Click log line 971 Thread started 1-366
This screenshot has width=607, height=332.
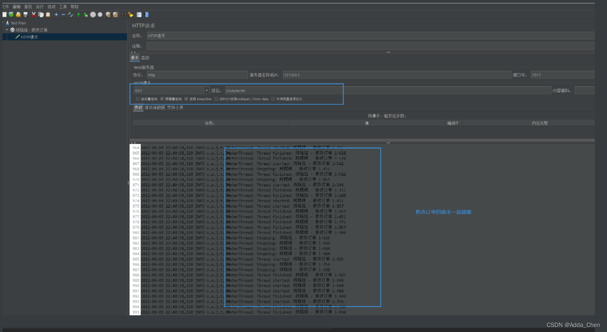(x=242, y=185)
